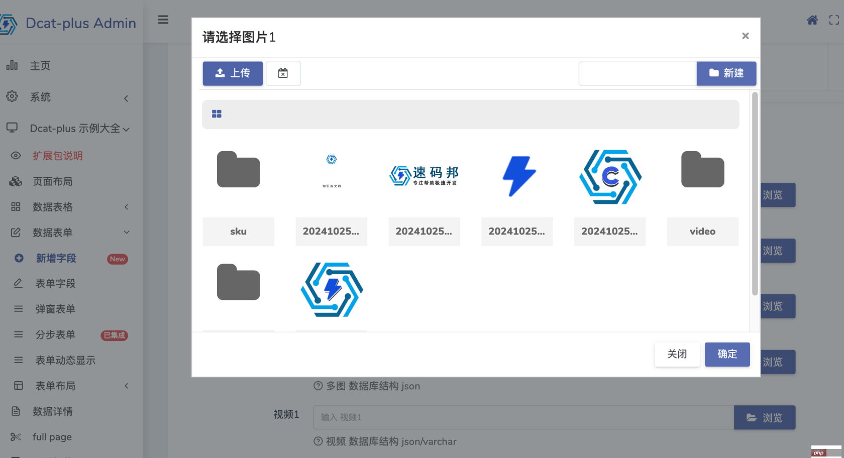Click the 新建 new folder button

726,73
